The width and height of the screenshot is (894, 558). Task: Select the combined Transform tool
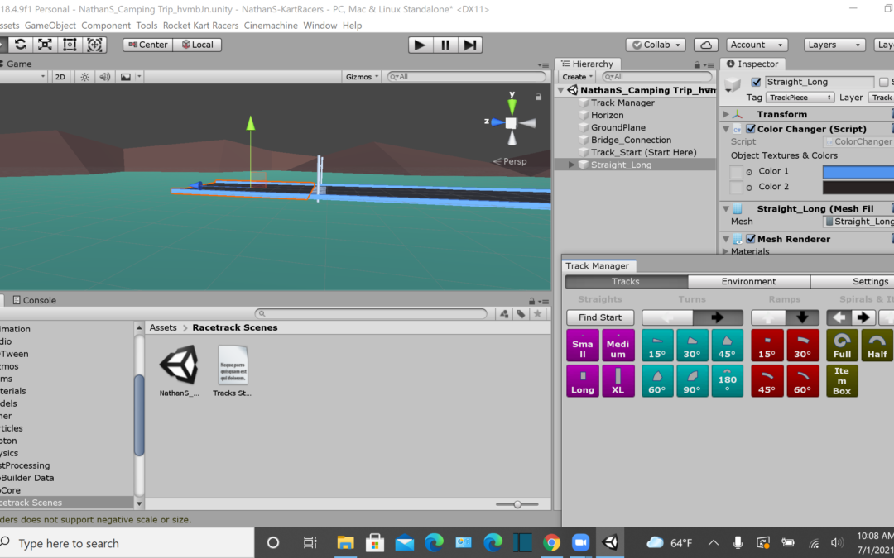coord(94,45)
